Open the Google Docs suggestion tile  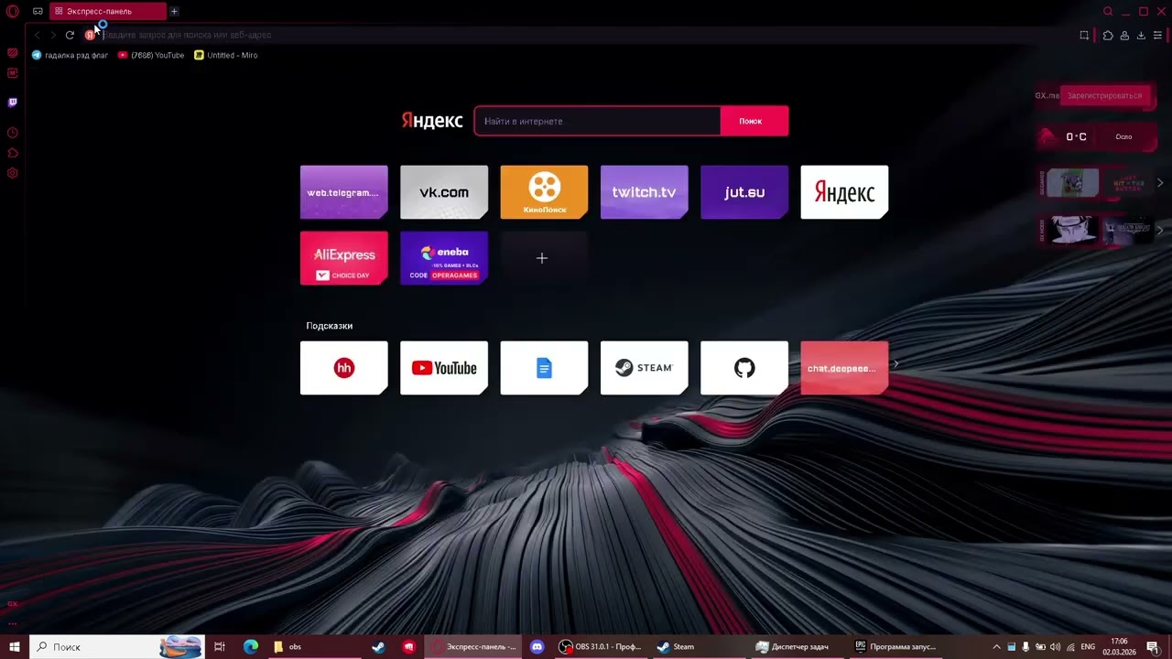544,368
